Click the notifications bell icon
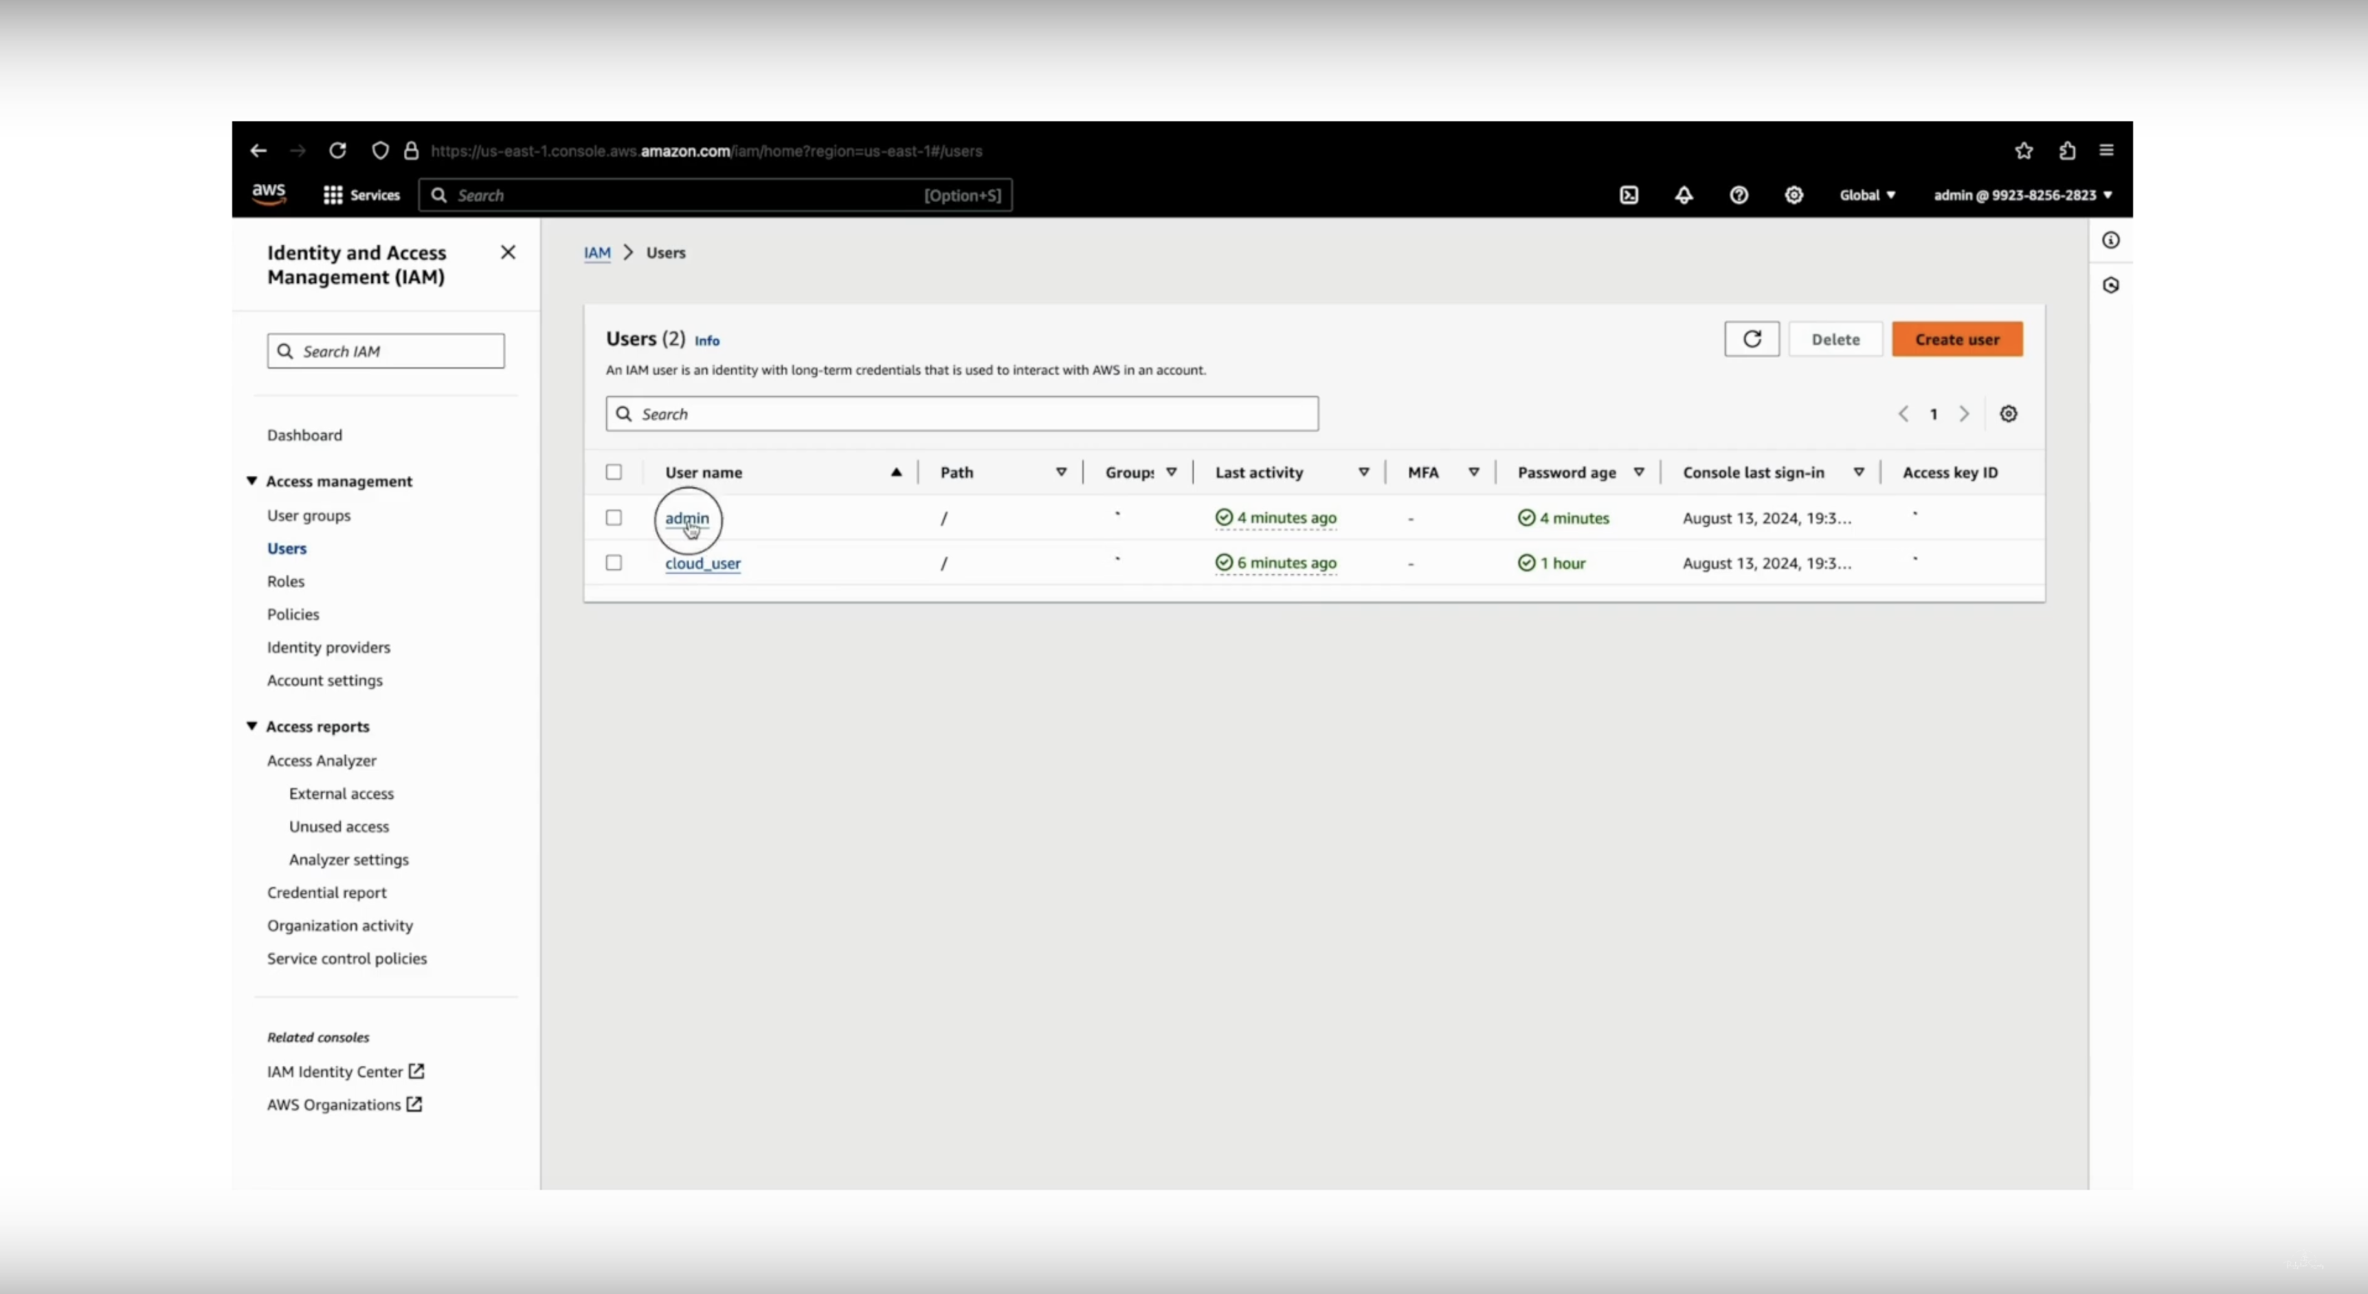Viewport: 2368px width, 1294px height. coord(1683,195)
